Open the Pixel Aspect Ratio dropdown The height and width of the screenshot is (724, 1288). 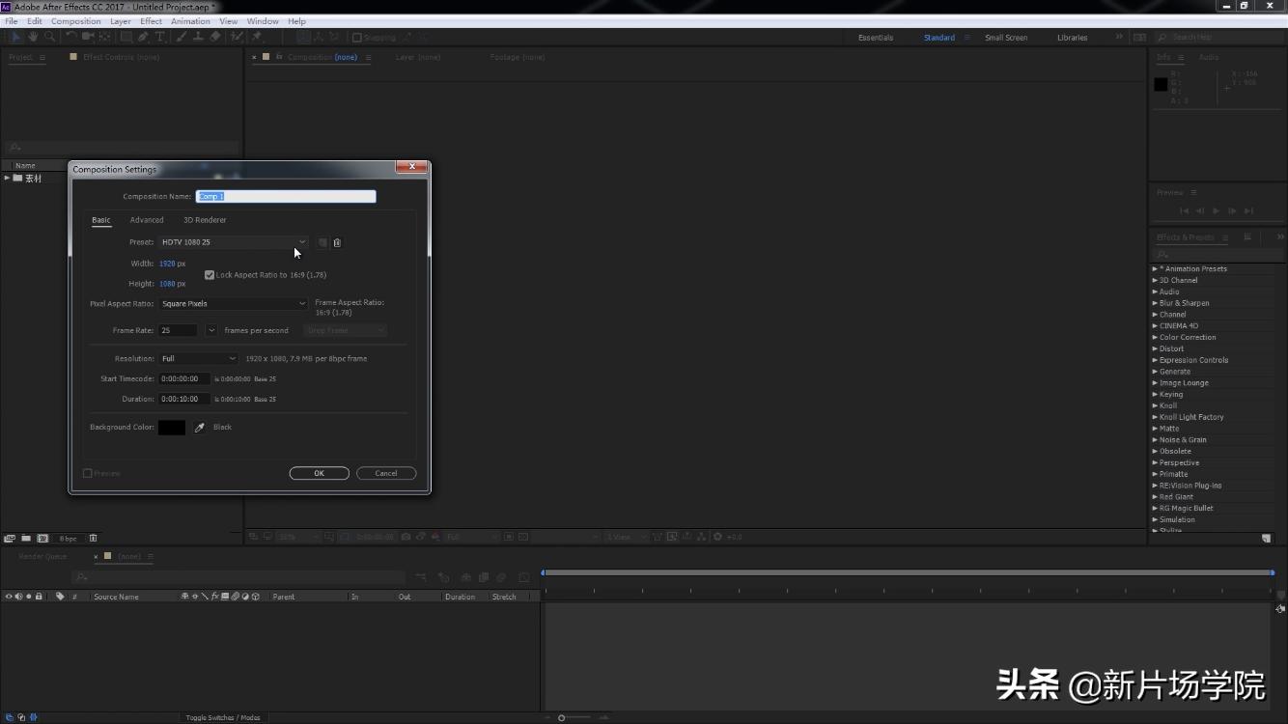tap(234, 303)
